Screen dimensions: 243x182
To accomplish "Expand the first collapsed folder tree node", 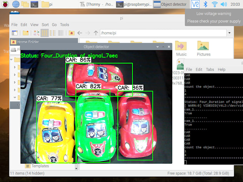I will (x=15, y=67).
